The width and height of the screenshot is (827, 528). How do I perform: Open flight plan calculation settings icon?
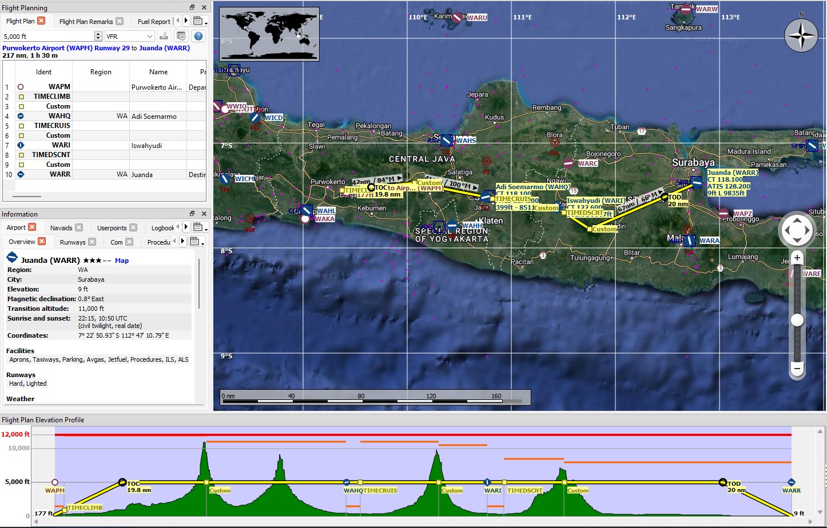tap(181, 36)
